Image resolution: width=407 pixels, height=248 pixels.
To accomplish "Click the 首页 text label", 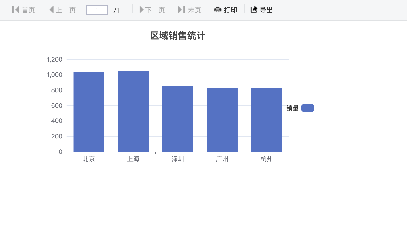I will click(28, 10).
